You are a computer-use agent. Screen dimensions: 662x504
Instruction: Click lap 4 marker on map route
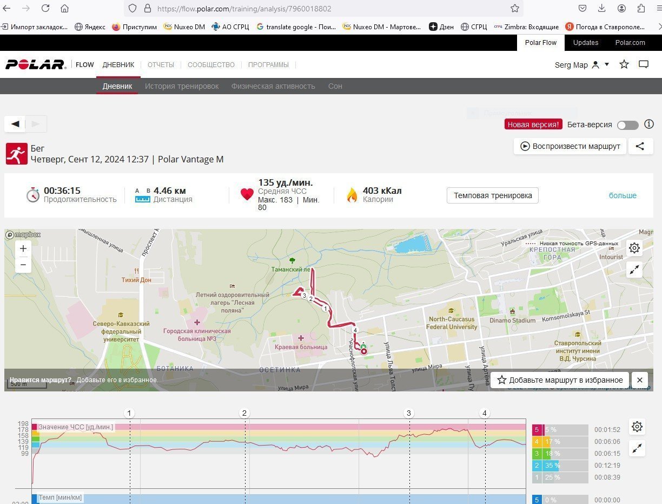(355, 330)
